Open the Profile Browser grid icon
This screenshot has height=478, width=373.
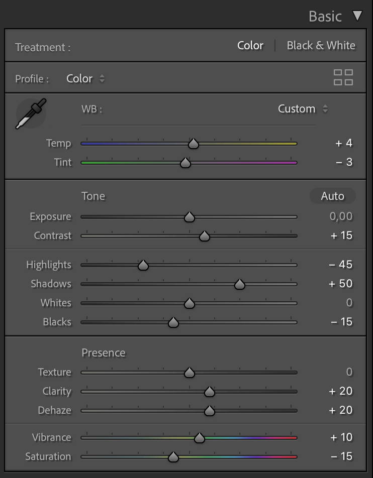pos(343,77)
